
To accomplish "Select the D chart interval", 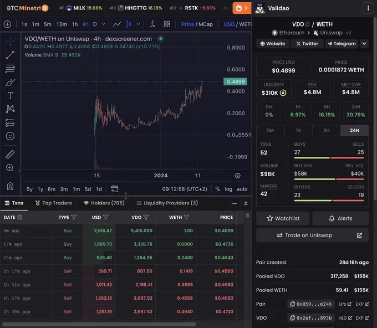I will (x=95, y=24).
